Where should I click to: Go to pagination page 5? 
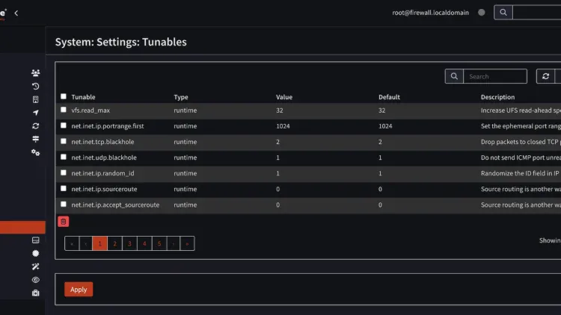(159, 243)
